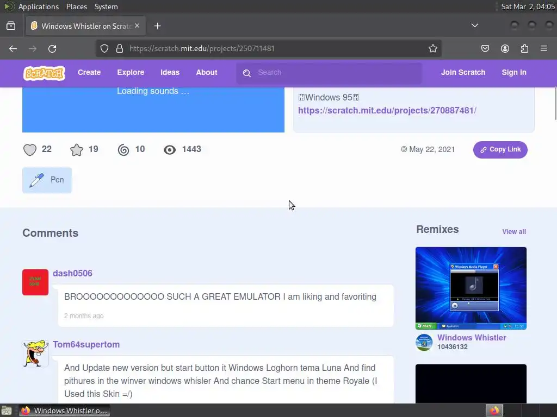Reload the page
Screen dimensions: 557x417
[x=52, y=48]
